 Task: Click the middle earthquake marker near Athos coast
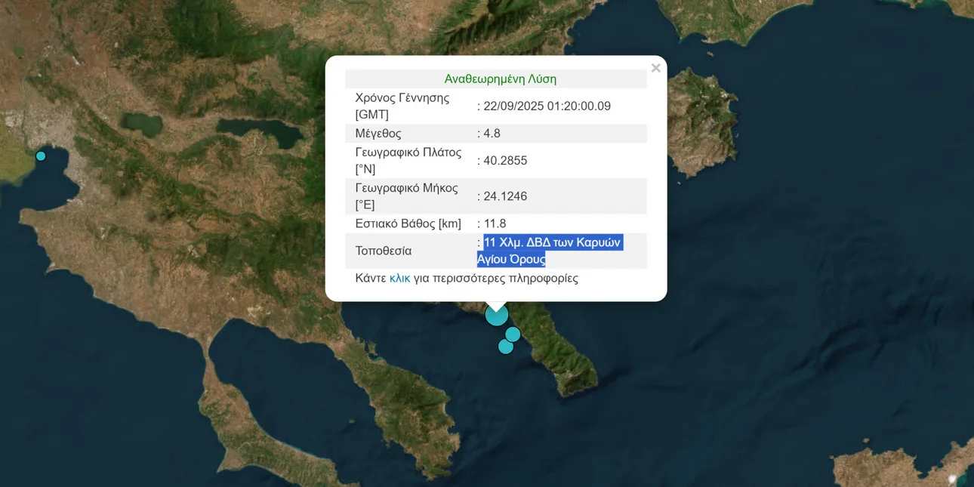(513, 334)
